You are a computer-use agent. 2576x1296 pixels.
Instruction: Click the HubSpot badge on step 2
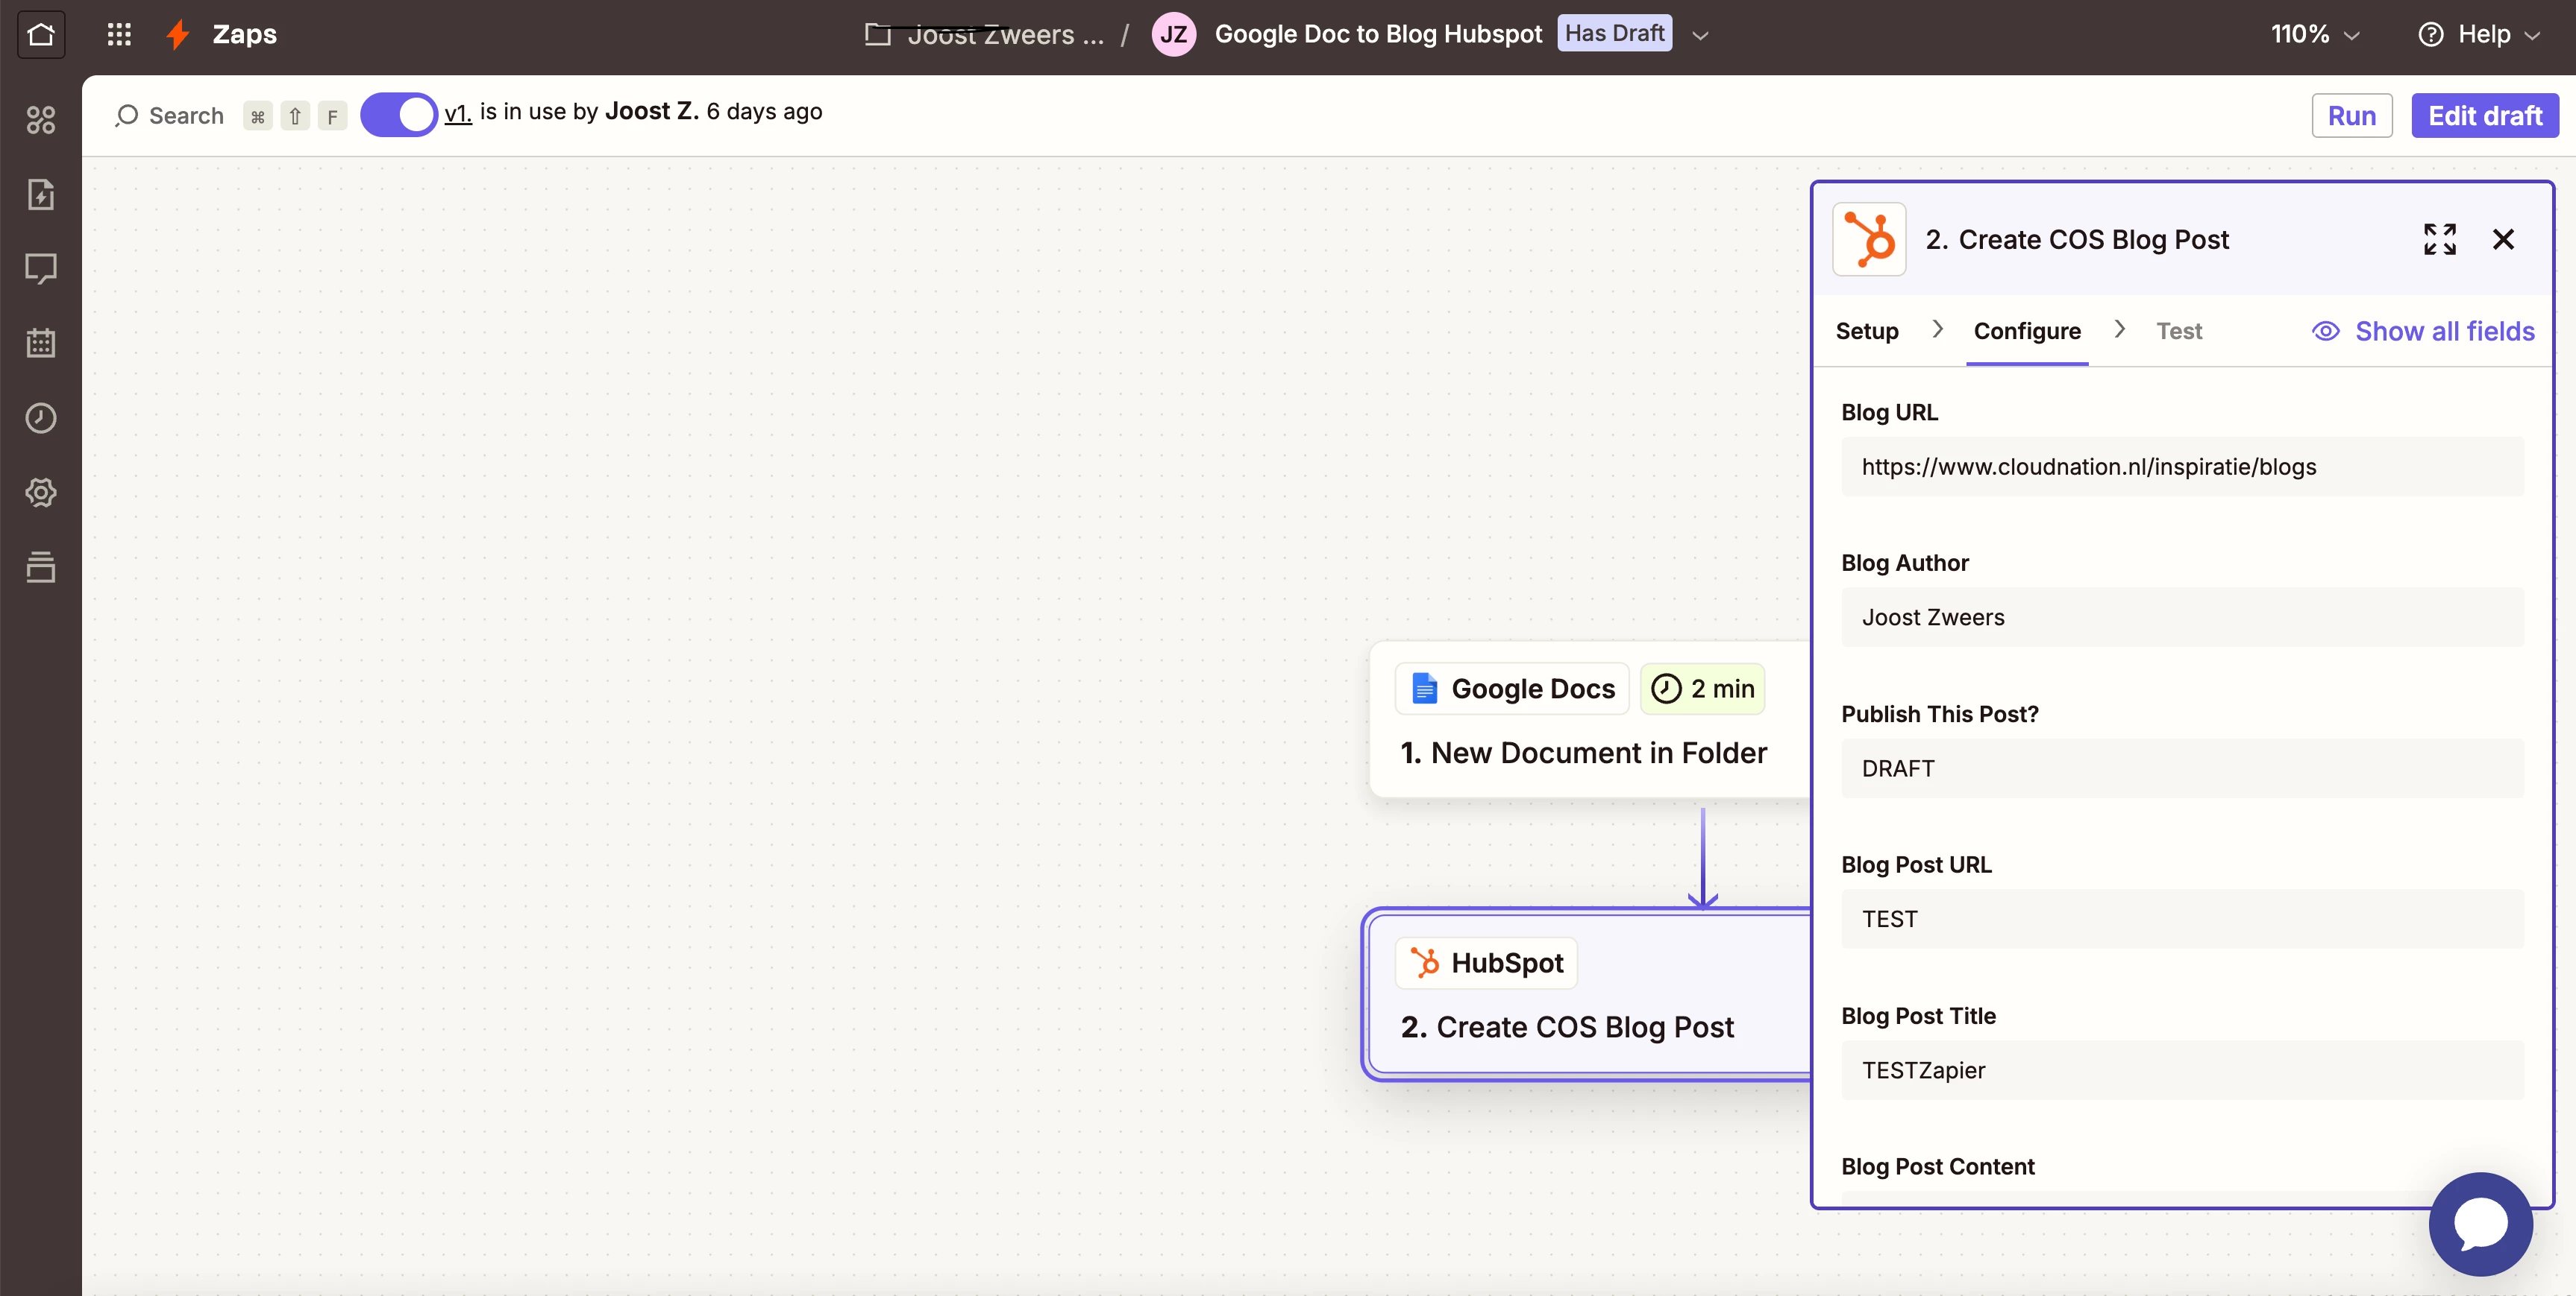1486,964
